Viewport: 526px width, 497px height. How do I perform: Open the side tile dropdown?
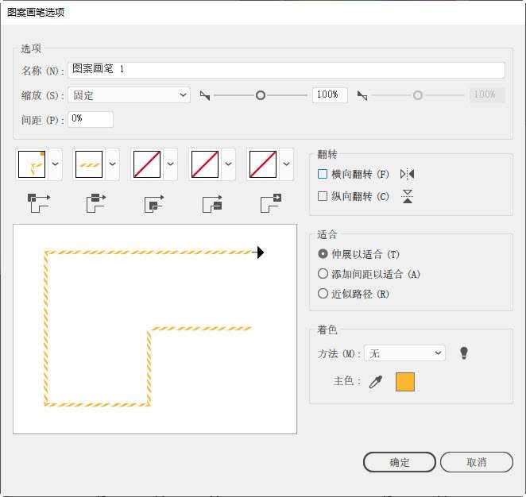[113, 164]
